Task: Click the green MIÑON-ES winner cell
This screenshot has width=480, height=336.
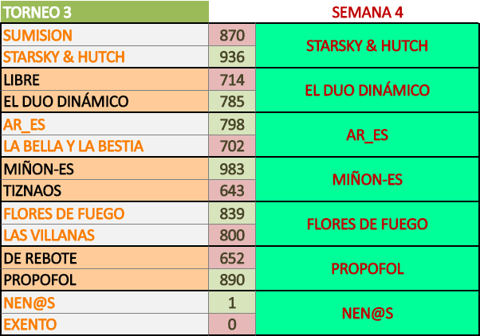Action: (x=367, y=179)
